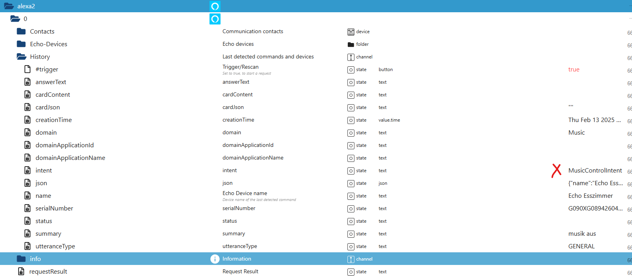Image resolution: width=632 pixels, height=276 pixels.
Task: Click the locked file icon beside cardContent
Action: coord(27,94)
